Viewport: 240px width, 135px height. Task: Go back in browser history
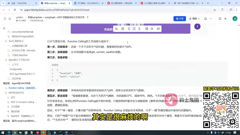pyautogui.click(x=3, y=10)
